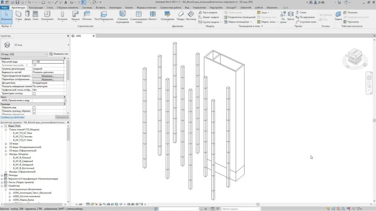
Task: Select the Стеновое ограждение curtain wall tool
Action: point(123,16)
